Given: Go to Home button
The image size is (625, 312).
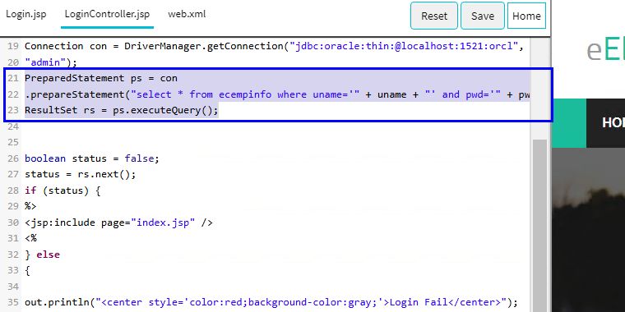Looking at the screenshot, I should click(x=526, y=16).
